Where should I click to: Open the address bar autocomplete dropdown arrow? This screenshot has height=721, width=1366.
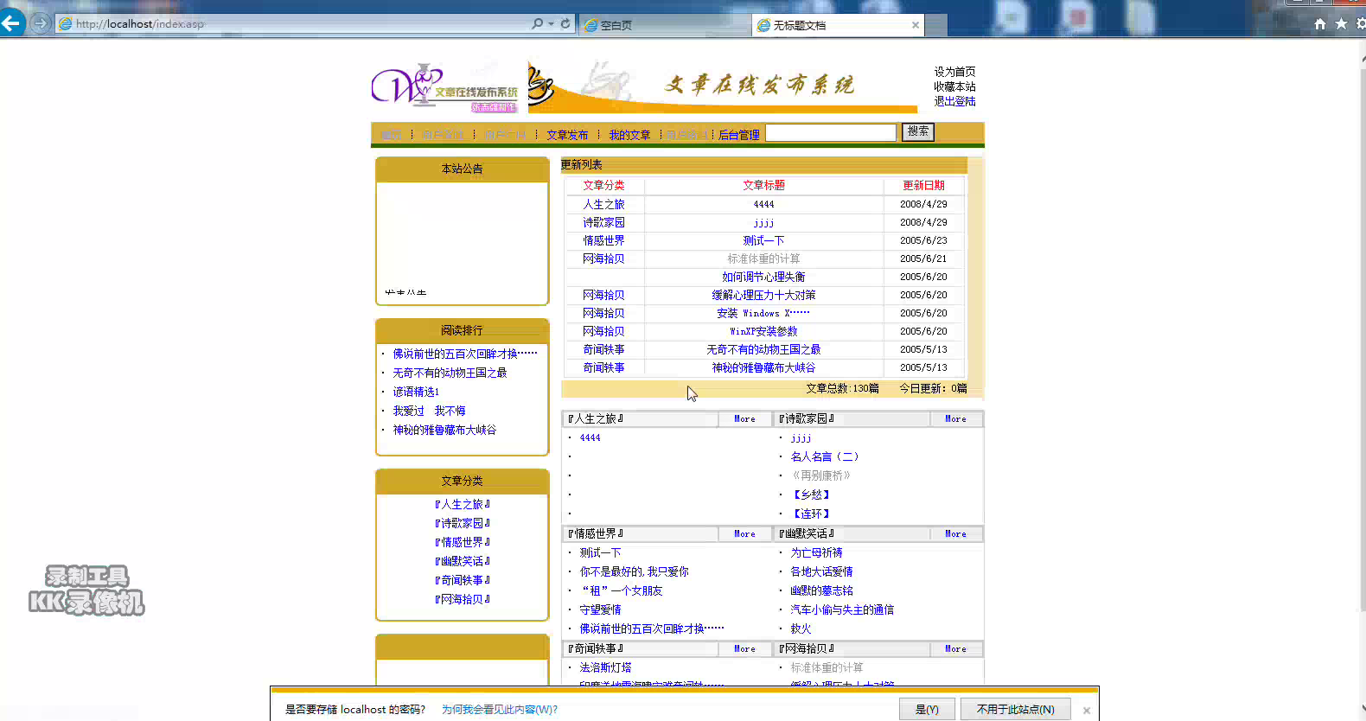pos(551,24)
